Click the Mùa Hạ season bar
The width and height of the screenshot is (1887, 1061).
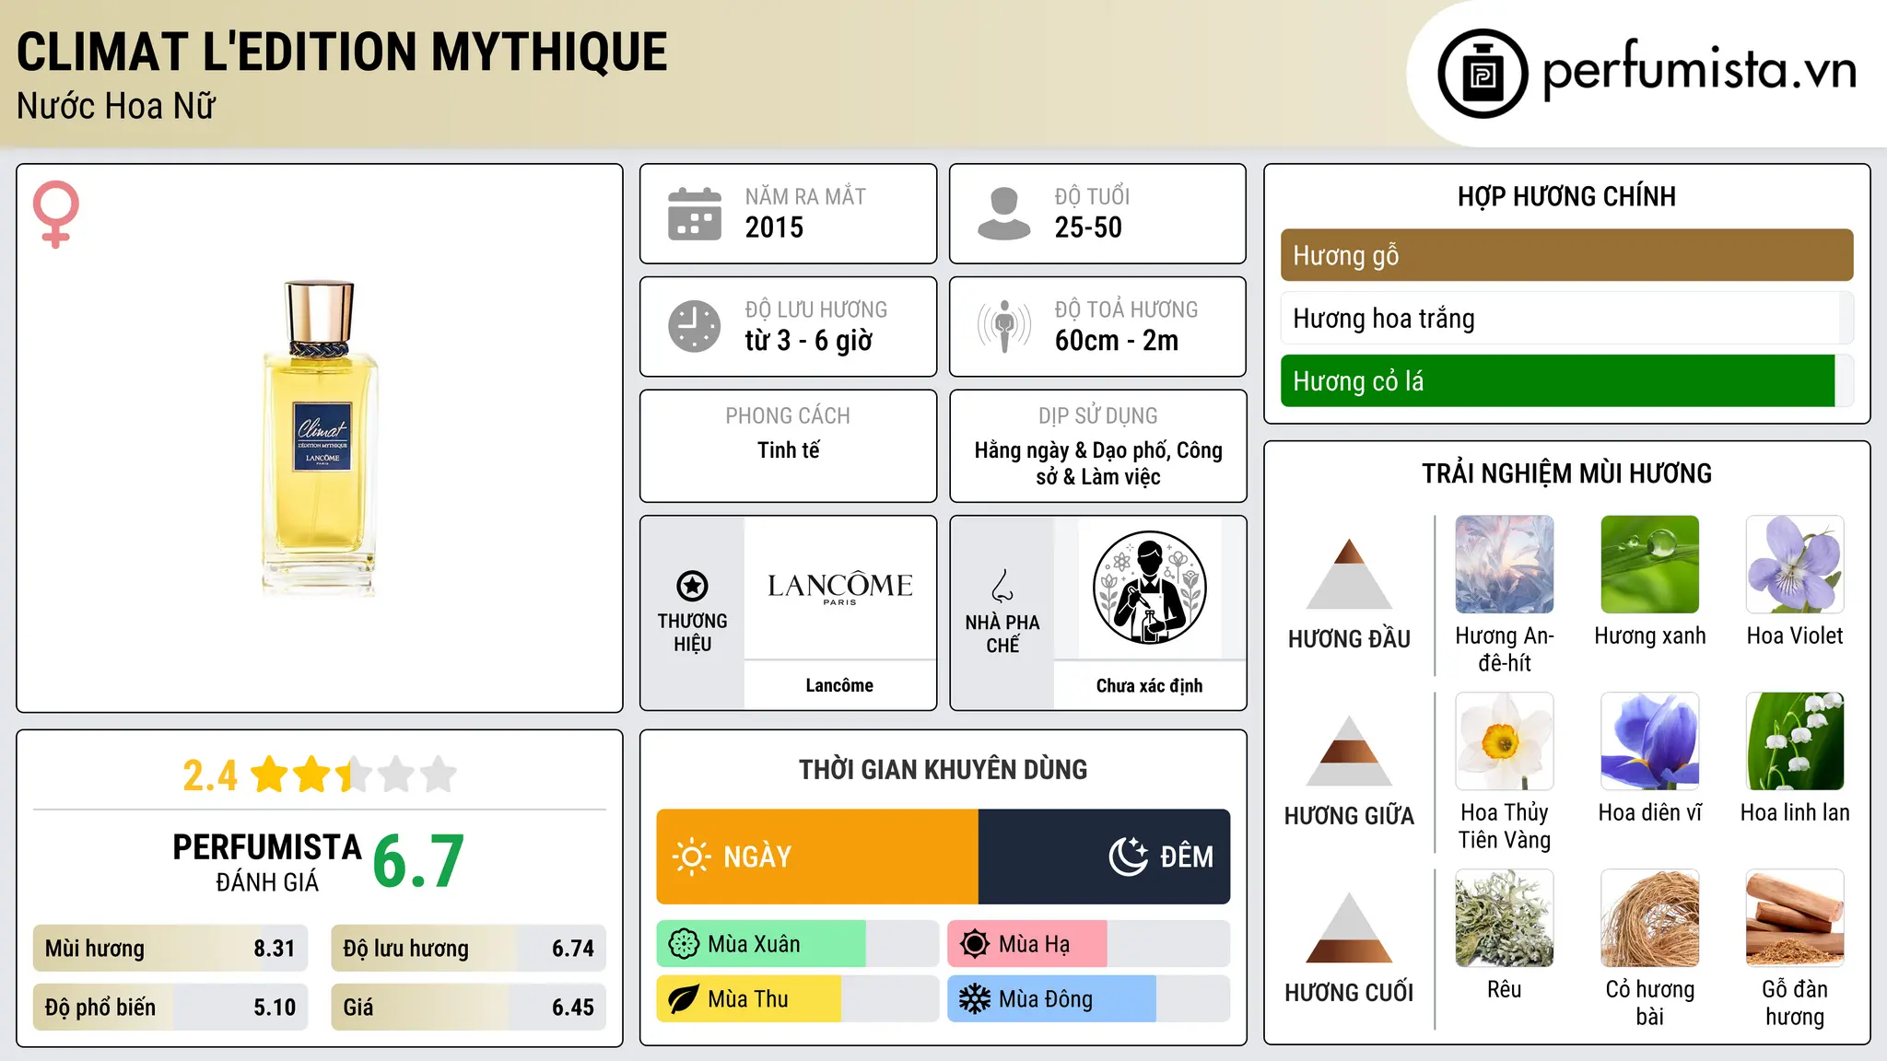point(1088,944)
